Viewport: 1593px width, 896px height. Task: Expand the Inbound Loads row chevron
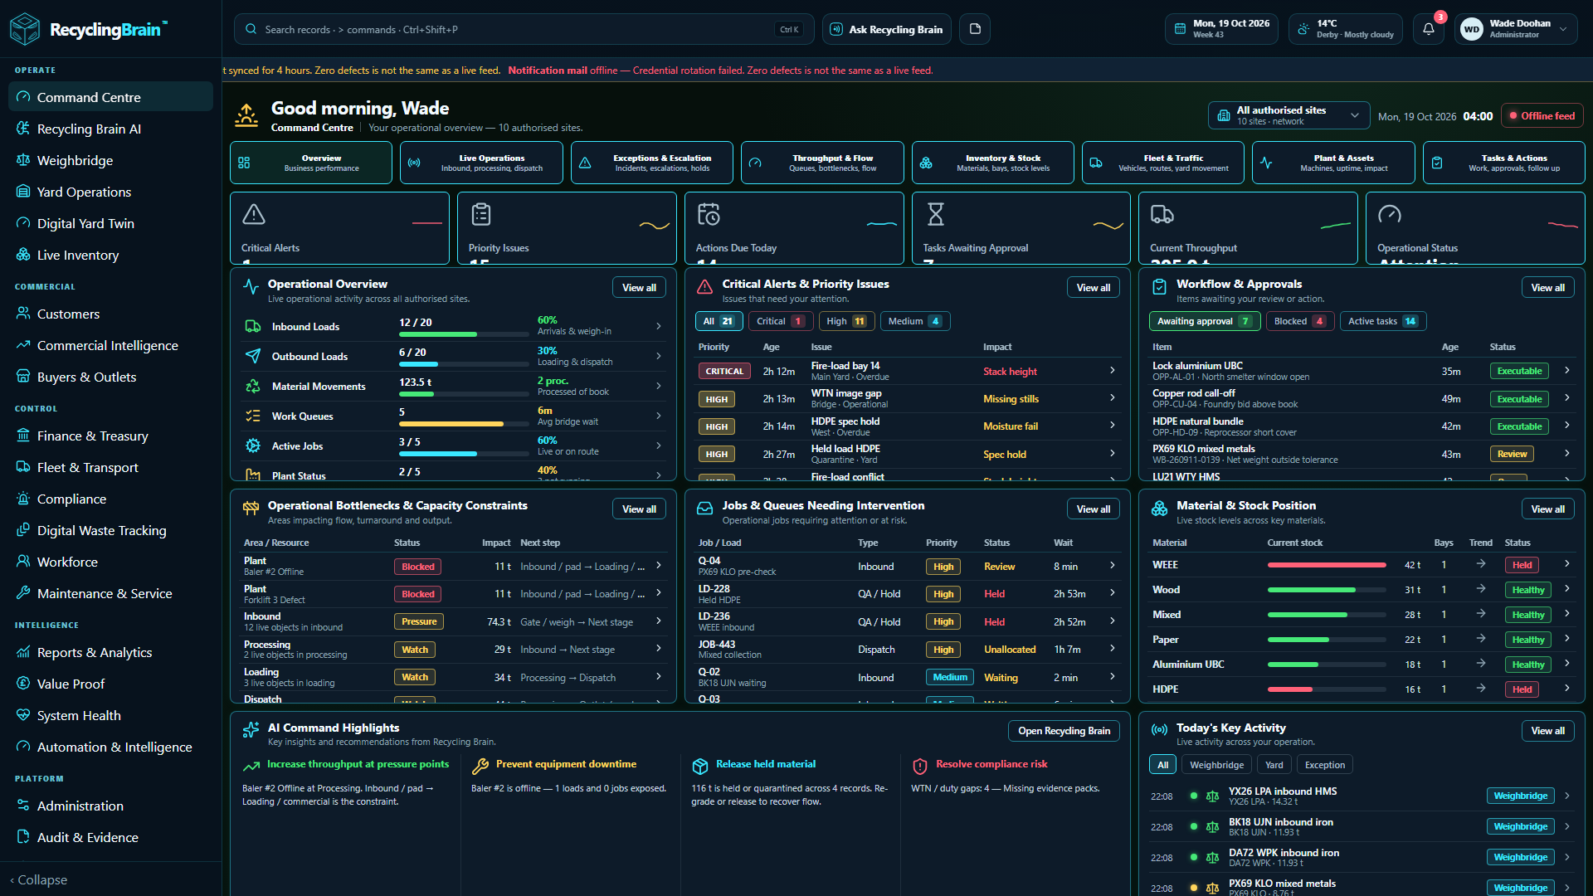(659, 326)
